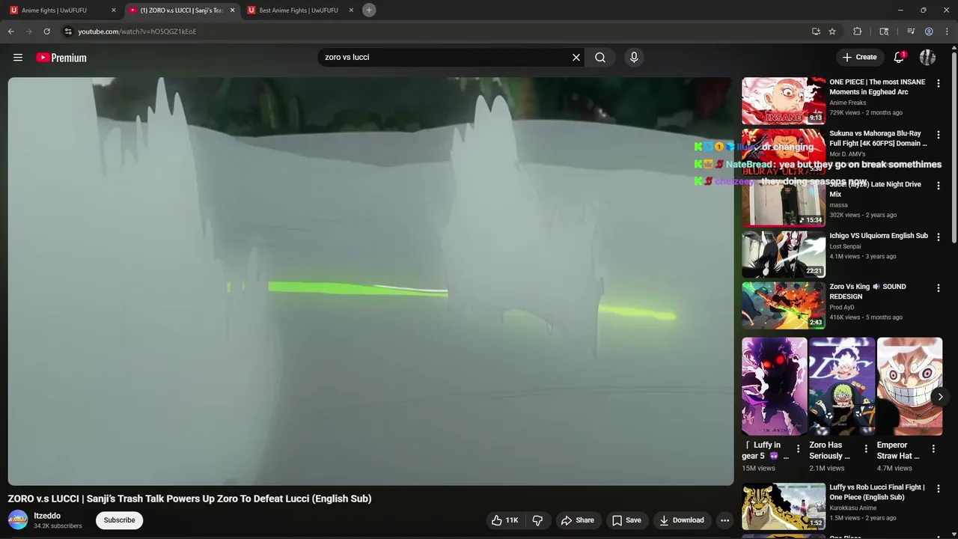Open options menu for Late Night Drive Mix
Viewport: 958px width, 539px height.
coord(939,186)
